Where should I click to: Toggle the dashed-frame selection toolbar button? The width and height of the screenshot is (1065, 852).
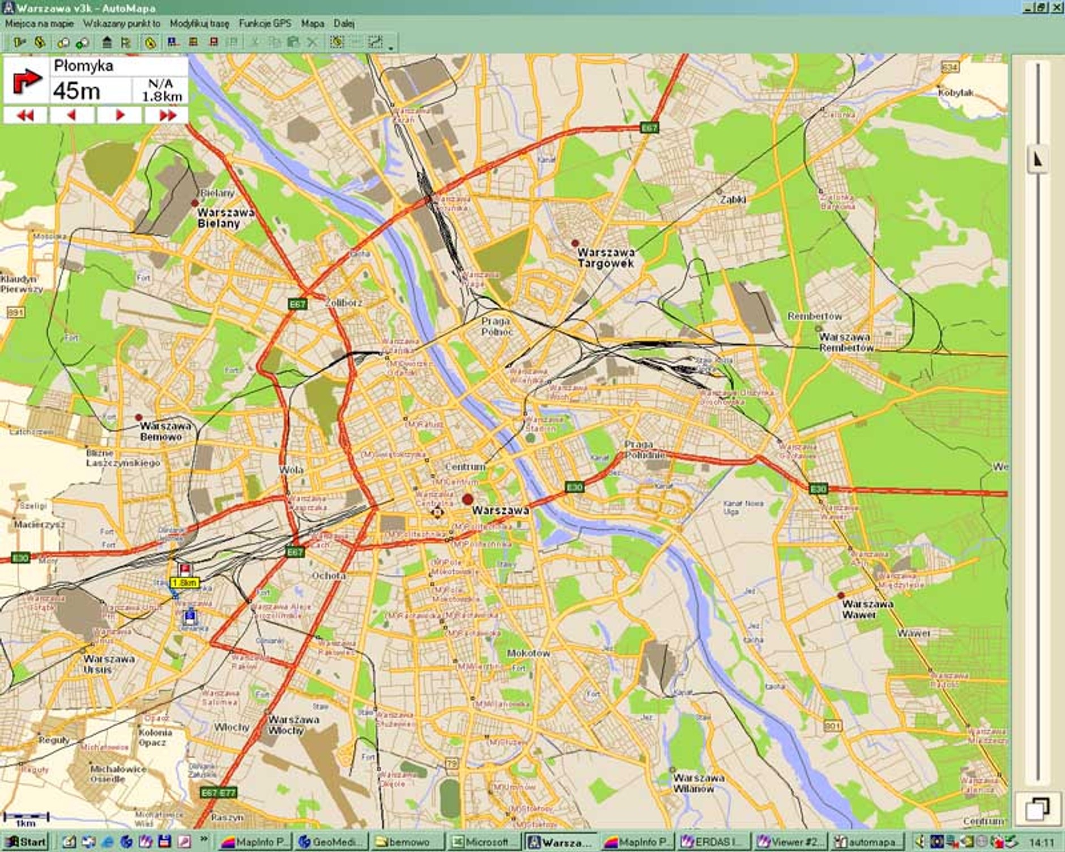point(337,42)
